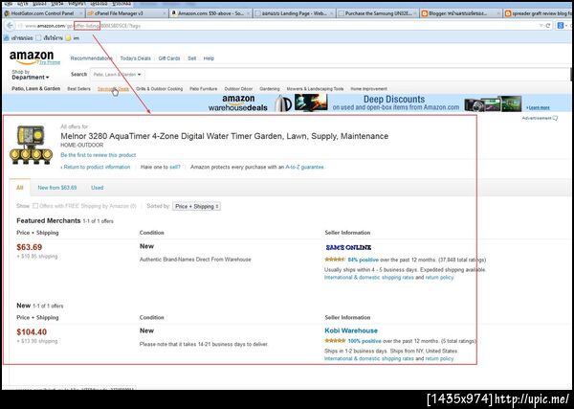Open Grills & Outdoor Cooking
Screen dimensions: 574x409
coord(159,89)
